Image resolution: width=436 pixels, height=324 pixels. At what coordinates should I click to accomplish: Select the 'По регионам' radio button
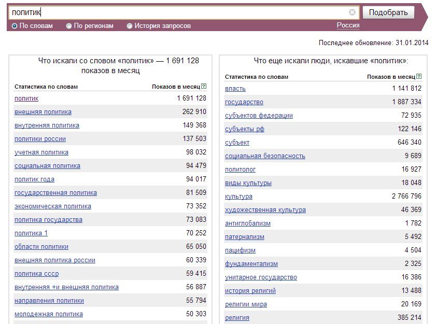(x=68, y=26)
